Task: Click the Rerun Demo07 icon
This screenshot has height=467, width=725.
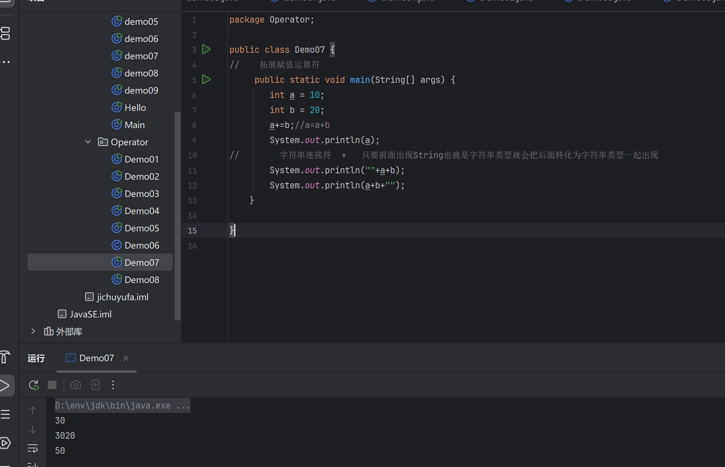Action: pyautogui.click(x=34, y=385)
